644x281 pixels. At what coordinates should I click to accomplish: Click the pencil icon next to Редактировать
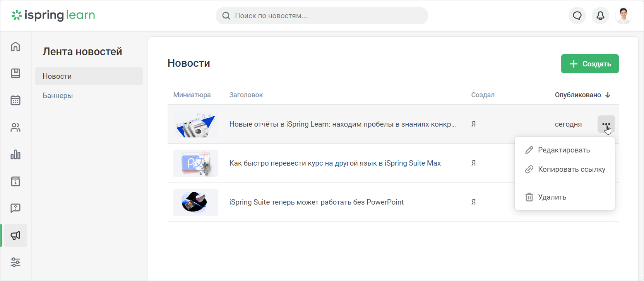(529, 150)
